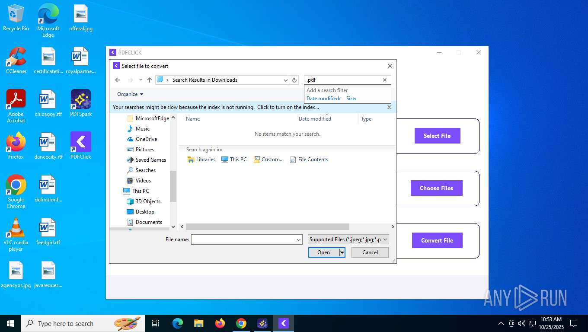Click Select File button in PDFCLICK
This screenshot has height=332, width=588.
click(x=437, y=136)
